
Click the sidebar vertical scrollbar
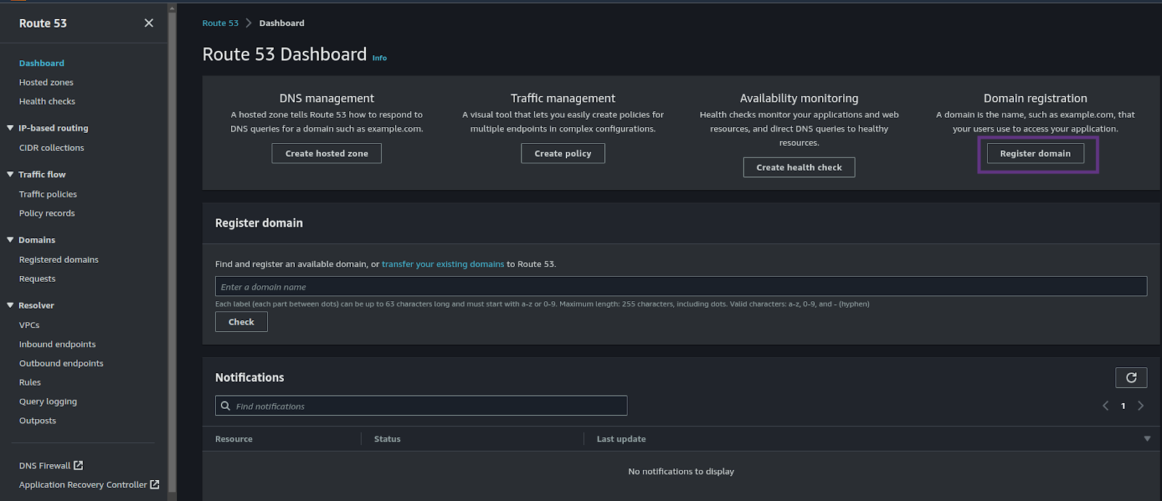click(x=172, y=250)
